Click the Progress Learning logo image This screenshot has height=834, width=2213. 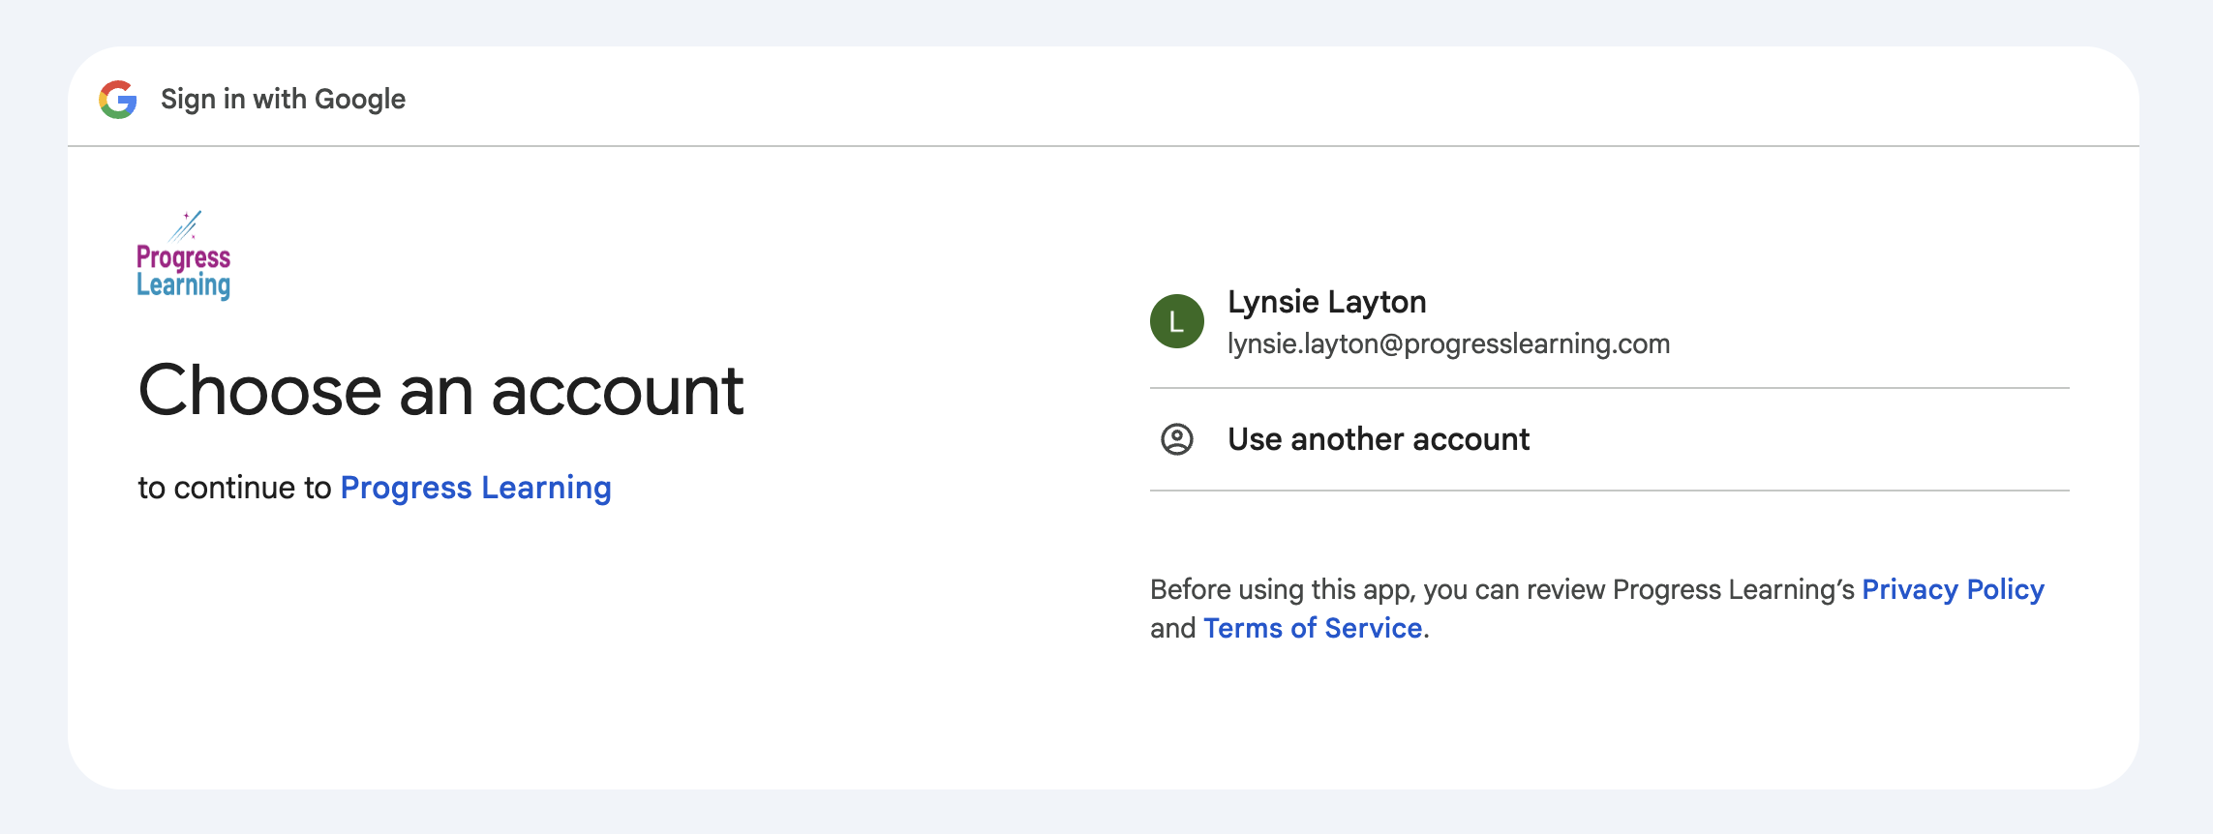click(184, 255)
